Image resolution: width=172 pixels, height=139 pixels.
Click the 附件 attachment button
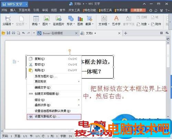click(156, 24)
